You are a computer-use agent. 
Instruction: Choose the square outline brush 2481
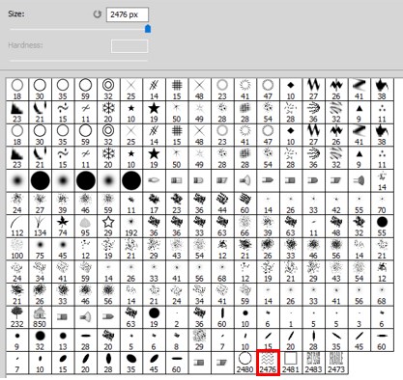click(x=291, y=363)
